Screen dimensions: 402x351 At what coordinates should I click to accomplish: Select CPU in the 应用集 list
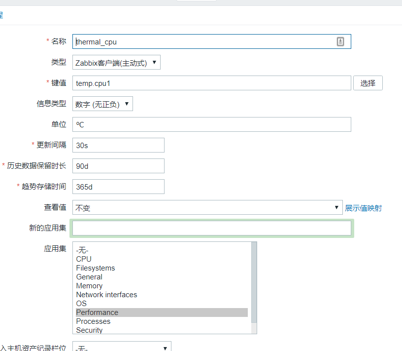pyautogui.click(x=162, y=259)
